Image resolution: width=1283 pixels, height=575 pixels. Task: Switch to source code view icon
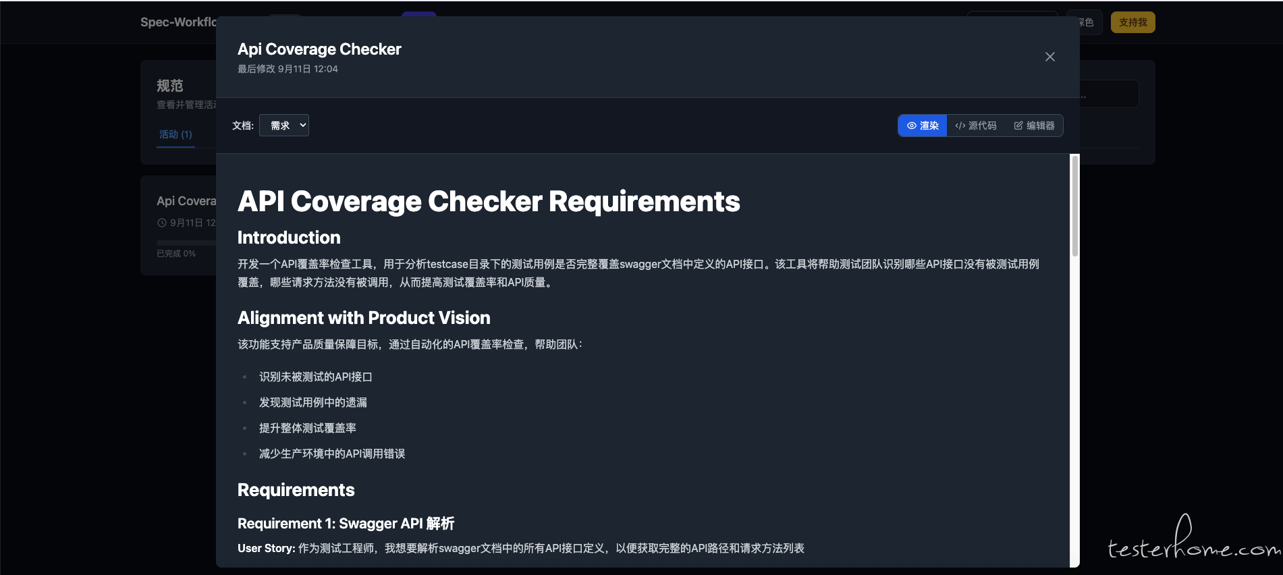(x=960, y=126)
